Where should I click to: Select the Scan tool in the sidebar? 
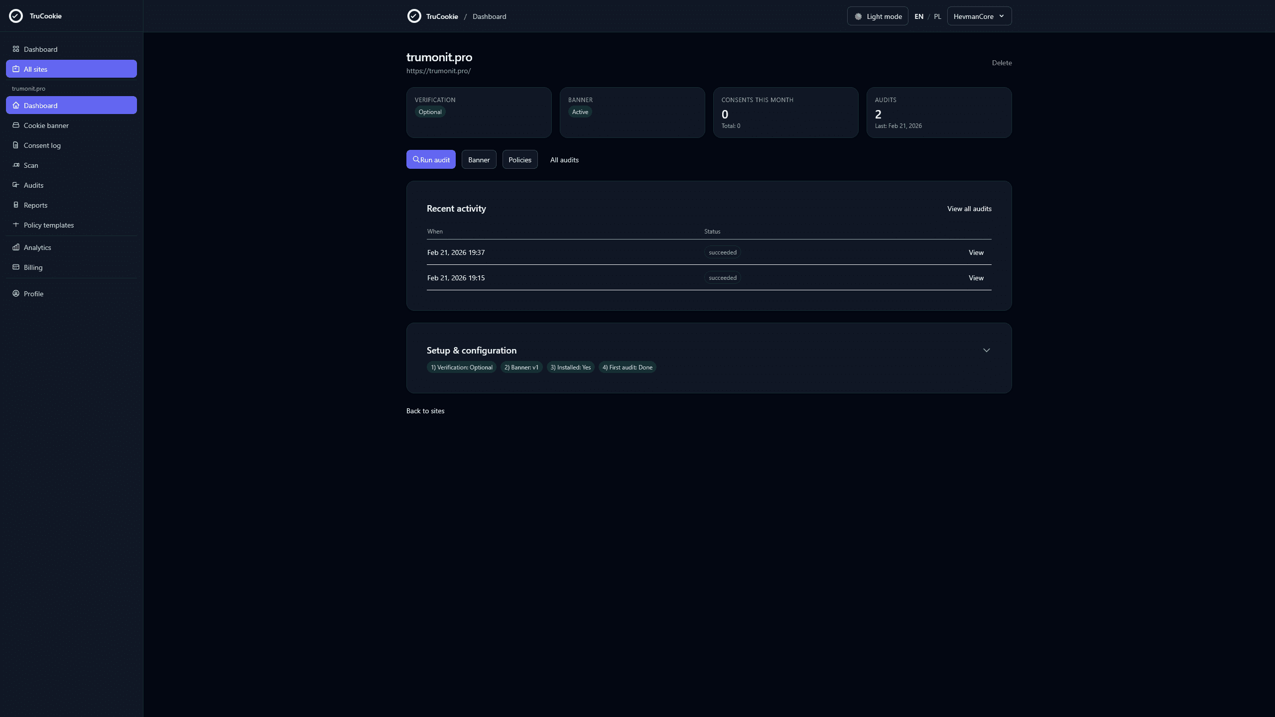click(31, 165)
